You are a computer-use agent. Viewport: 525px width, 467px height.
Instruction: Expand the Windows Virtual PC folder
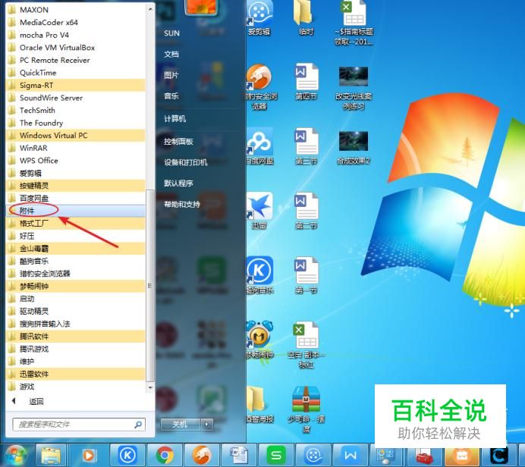(76, 136)
